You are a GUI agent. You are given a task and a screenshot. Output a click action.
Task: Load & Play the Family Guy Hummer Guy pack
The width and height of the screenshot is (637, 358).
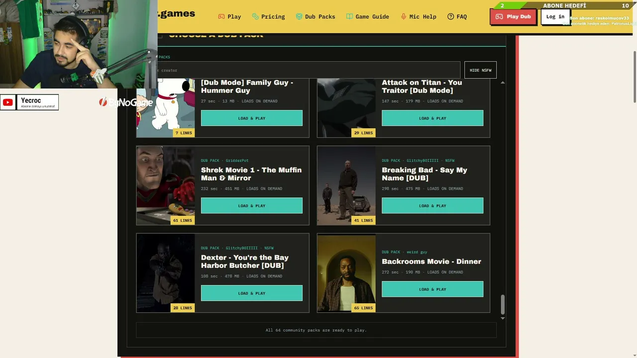point(252,118)
